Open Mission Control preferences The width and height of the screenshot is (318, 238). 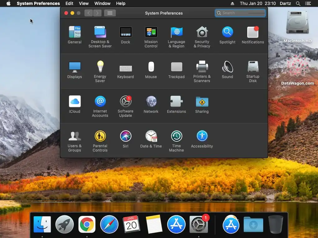click(151, 37)
